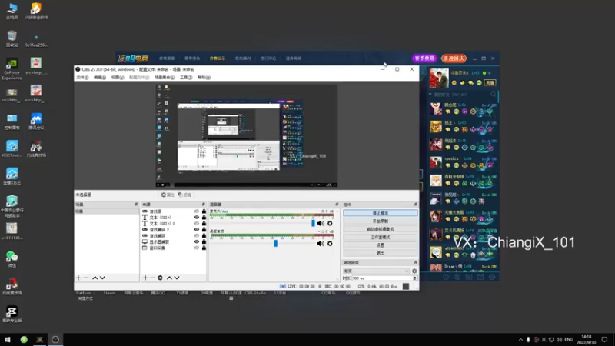Hide the 文本 (GDI+) source with its eye icon

coord(197,218)
